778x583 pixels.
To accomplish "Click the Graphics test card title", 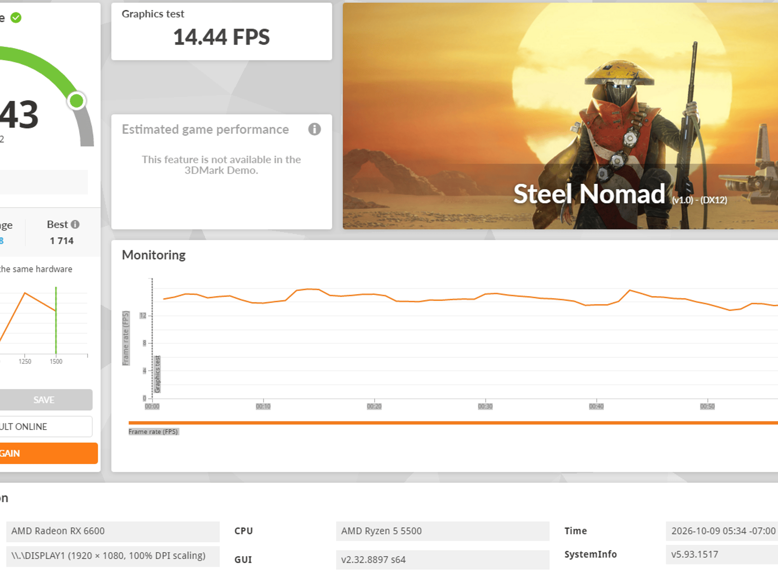I will [153, 14].
